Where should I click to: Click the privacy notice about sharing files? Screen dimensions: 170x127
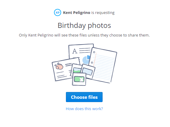click(x=84, y=35)
